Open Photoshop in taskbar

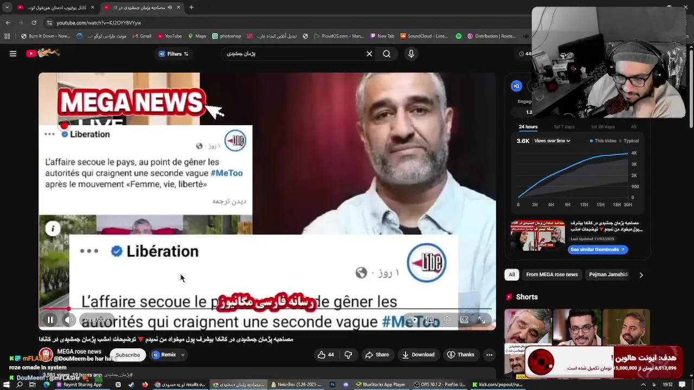[333, 385]
